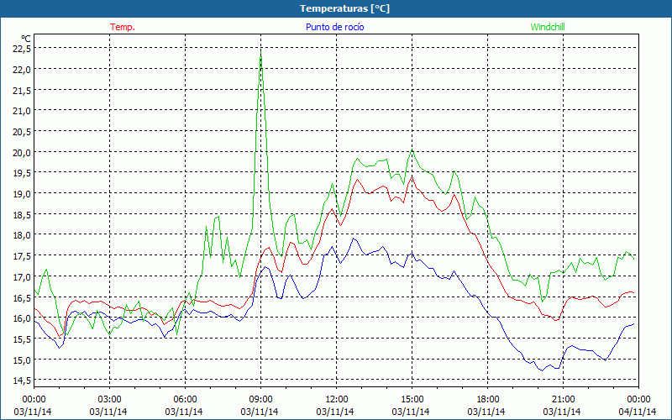Click the 19,5 y-axis value
The width and height of the screenshot is (672, 420).
[22, 173]
